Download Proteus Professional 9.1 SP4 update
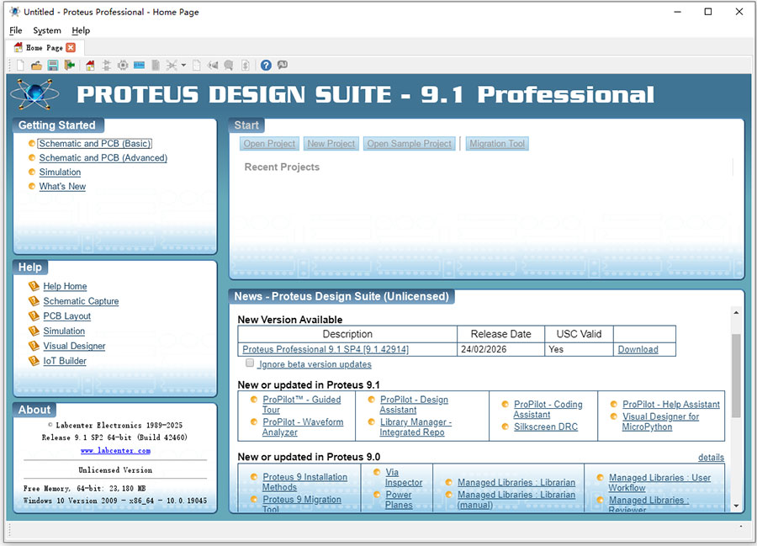Viewport: 757px width, 546px height. click(638, 349)
